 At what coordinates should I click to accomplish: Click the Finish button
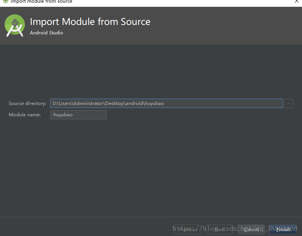(283, 229)
